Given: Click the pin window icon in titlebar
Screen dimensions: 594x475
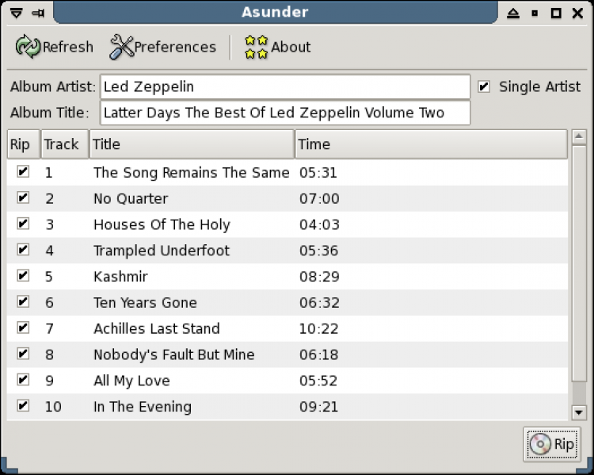Looking at the screenshot, I should click(37, 13).
